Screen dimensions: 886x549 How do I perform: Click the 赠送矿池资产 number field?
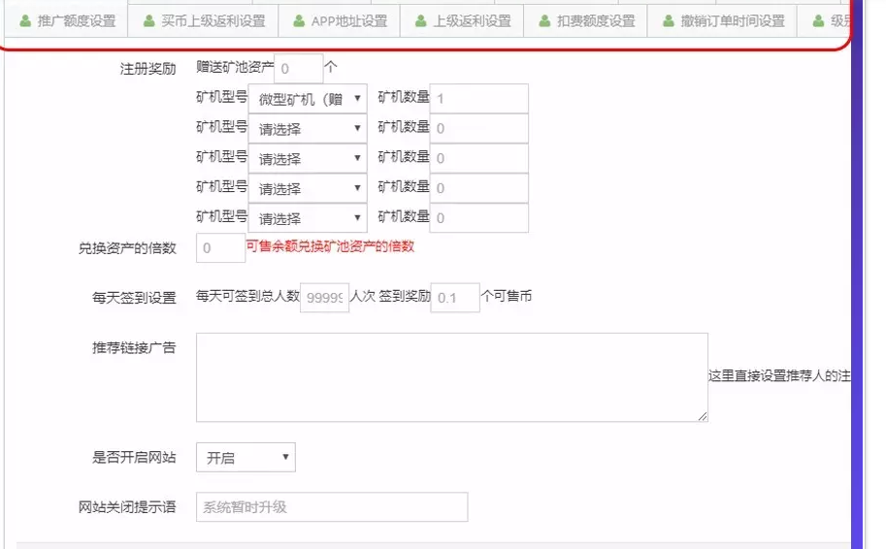298,69
